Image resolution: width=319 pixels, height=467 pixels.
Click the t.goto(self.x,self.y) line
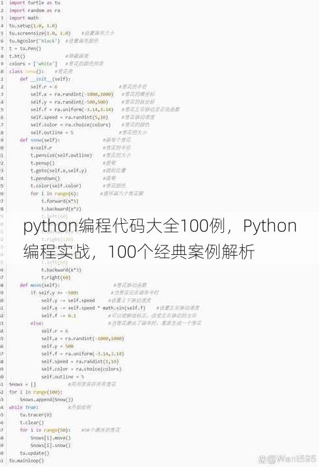(59, 170)
